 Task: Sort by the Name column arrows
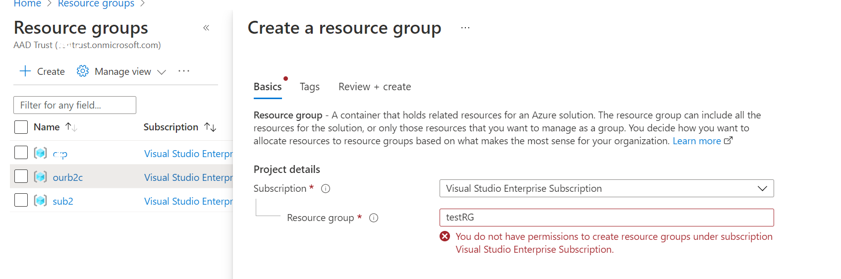point(71,127)
